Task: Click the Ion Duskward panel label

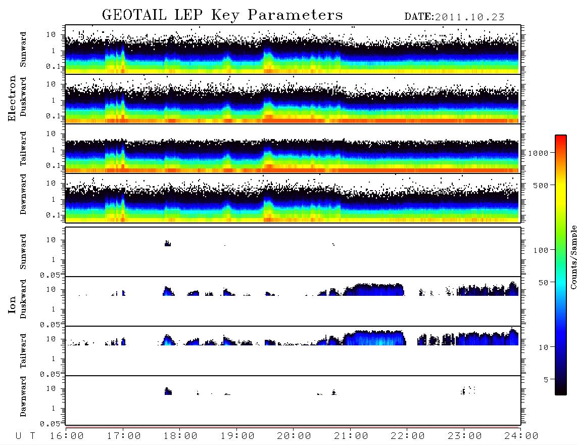Action: pyautogui.click(x=23, y=299)
